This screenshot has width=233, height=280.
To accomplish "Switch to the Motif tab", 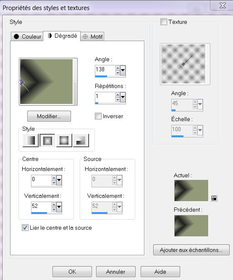I will pyautogui.click(x=92, y=36).
